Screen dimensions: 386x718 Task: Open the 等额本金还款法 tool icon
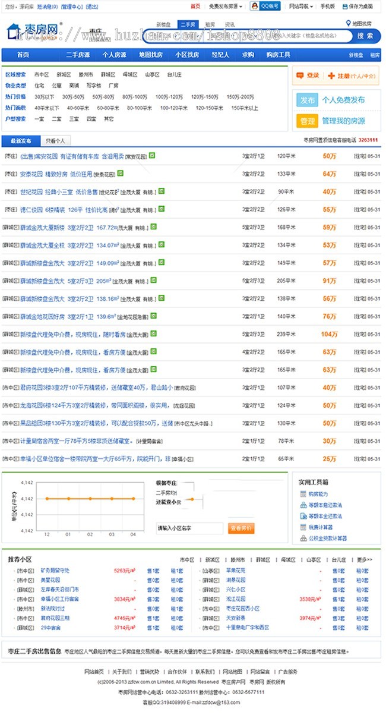(303, 516)
